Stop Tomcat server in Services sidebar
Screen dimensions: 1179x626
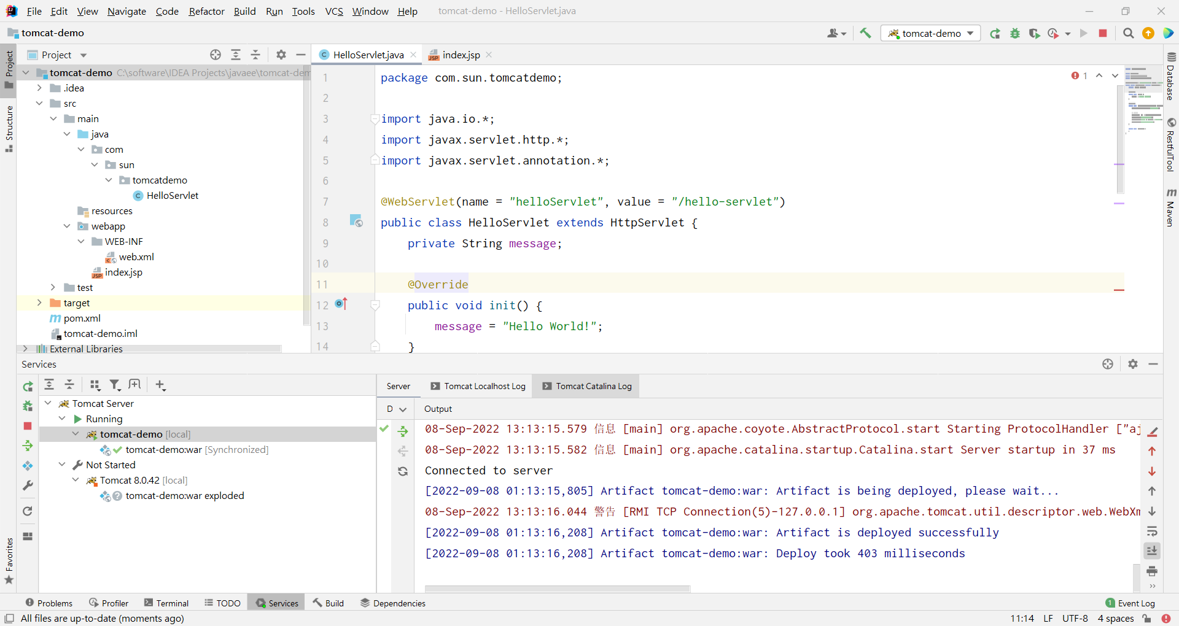click(28, 426)
